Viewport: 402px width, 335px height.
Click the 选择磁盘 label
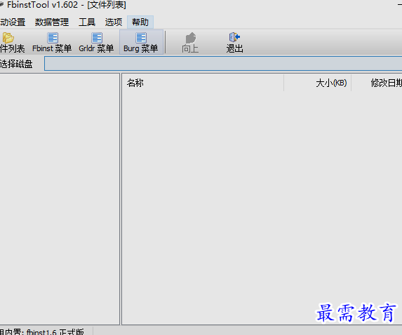coord(16,64)
